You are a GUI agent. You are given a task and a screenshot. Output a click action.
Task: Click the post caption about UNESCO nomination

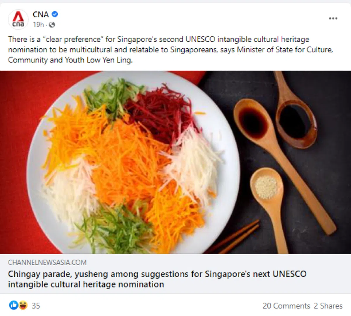(x=171, y=50)
